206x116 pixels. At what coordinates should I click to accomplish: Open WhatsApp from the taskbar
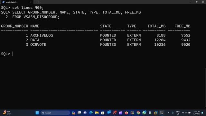pos(144,113)
